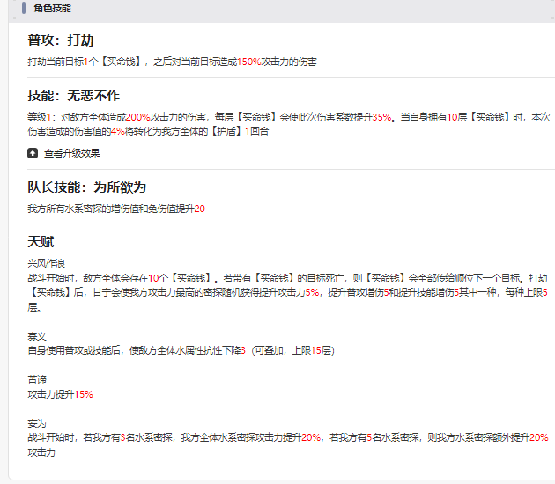The image size is (555, 484).
Task: Select the 兴风作浪 talent name
Action: click(x=46, y=263)
